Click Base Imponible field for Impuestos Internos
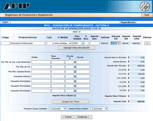The width and height of the screenshot is (153, 121). click(x=58, y=76)
